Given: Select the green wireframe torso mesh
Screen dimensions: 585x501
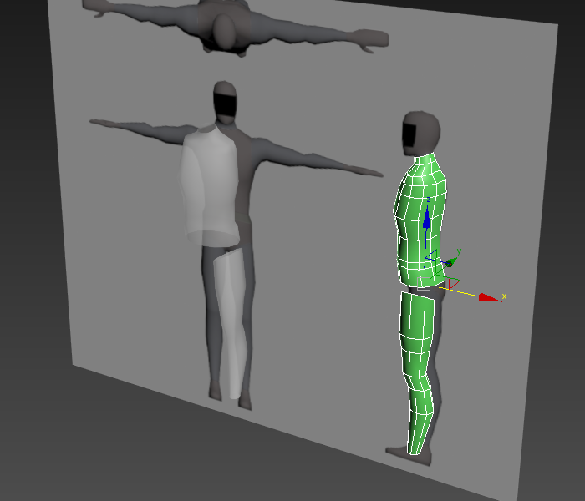Looking at the screenshot, I should (421, 220).
